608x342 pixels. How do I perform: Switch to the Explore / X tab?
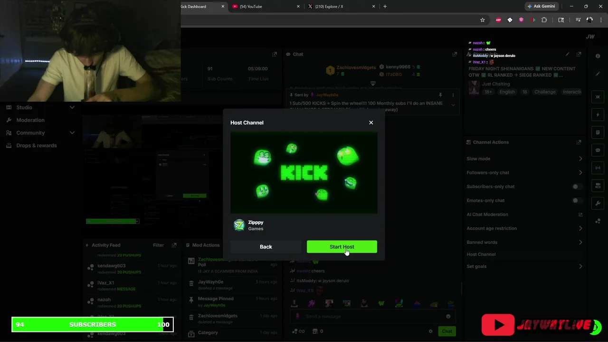coord(342,6)
